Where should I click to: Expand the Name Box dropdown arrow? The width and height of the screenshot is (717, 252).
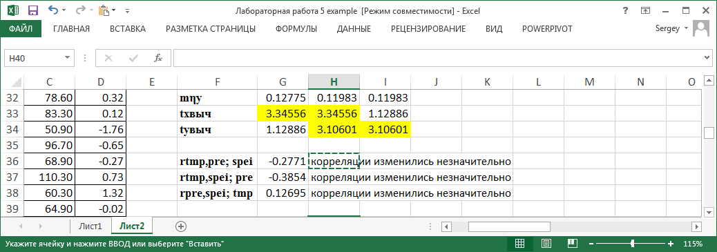coord(67,58)
